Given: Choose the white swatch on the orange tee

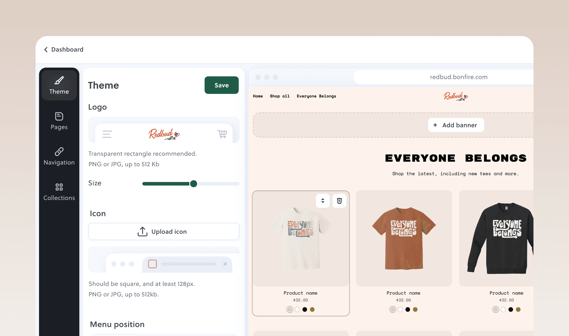Looking at the screenshot, I should 400,309.
